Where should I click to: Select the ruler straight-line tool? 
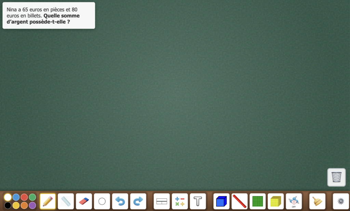click(66, 201)
